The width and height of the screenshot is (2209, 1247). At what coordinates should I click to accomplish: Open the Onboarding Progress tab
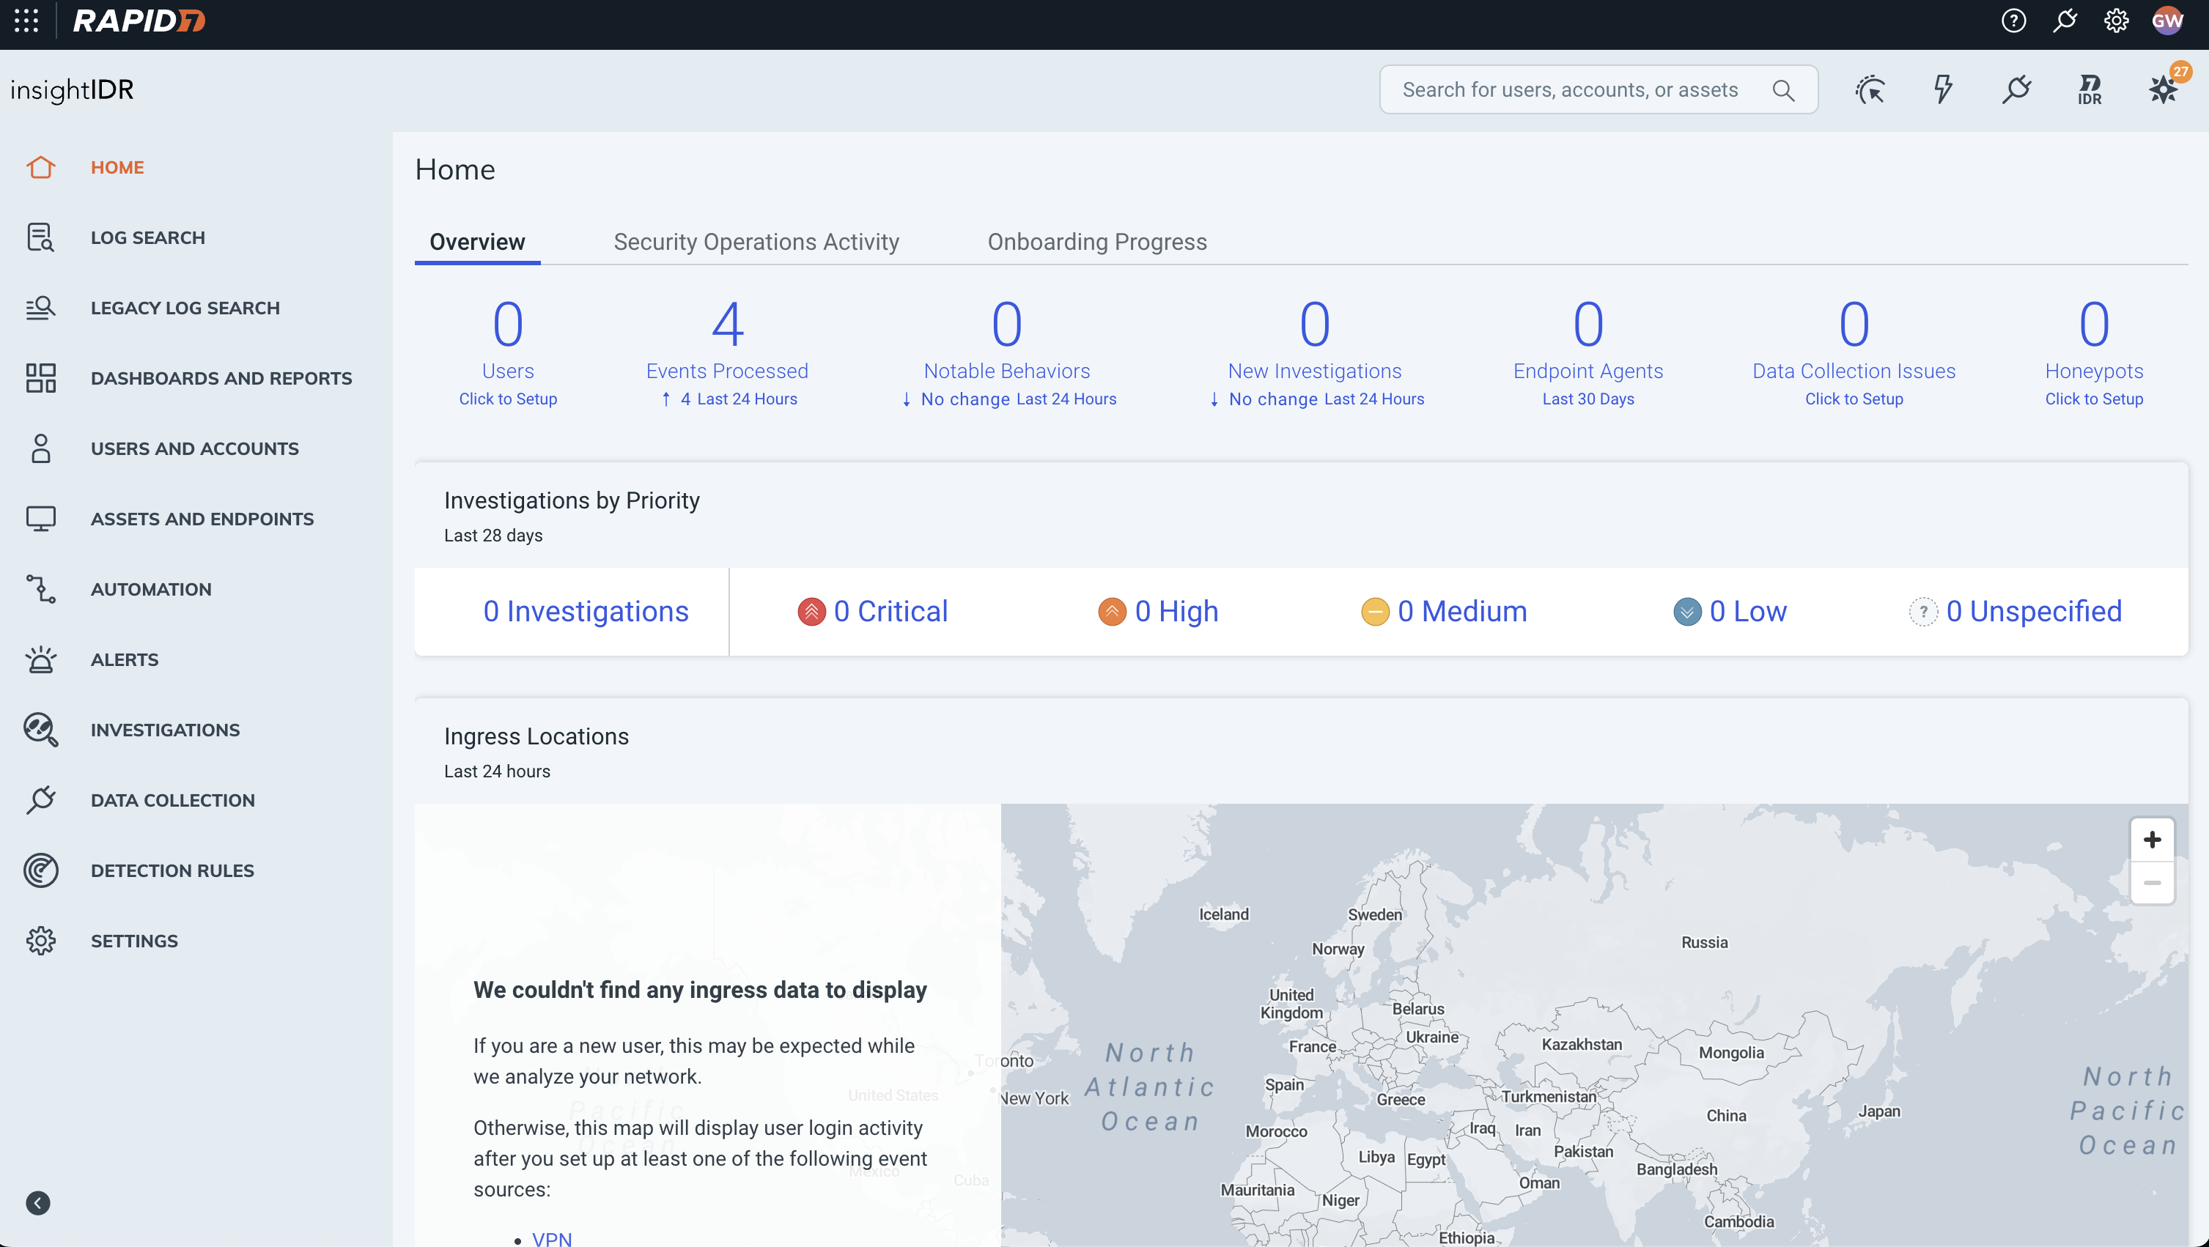[x=1096, y=242]
